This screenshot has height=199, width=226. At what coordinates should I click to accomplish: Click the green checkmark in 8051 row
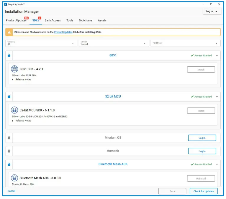coord(192,55)
